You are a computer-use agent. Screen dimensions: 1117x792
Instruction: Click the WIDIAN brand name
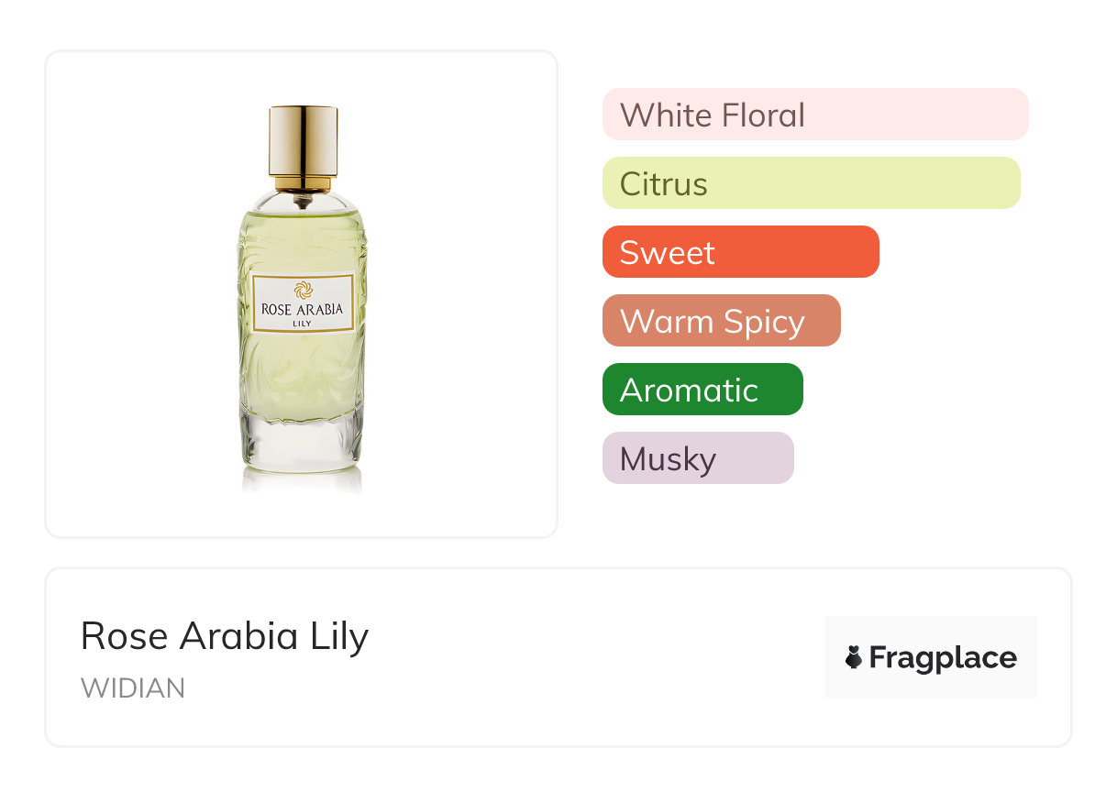click(x=133, y=687)
